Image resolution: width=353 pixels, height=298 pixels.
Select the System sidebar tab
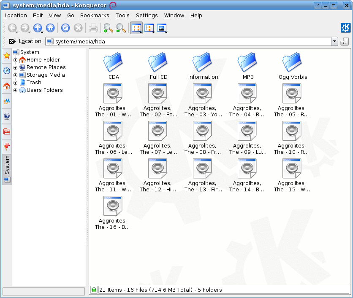[x=7, y=169]
